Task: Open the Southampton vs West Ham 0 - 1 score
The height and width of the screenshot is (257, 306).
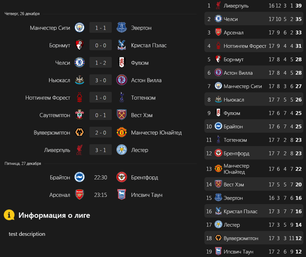Action: coord(100,115)
